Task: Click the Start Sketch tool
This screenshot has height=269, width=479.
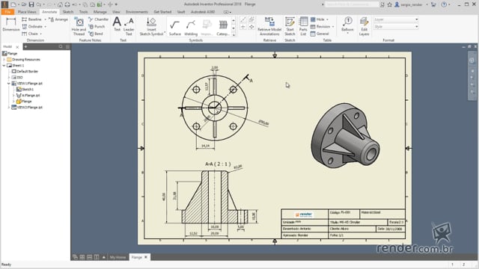Action: (x=290, y=27)
